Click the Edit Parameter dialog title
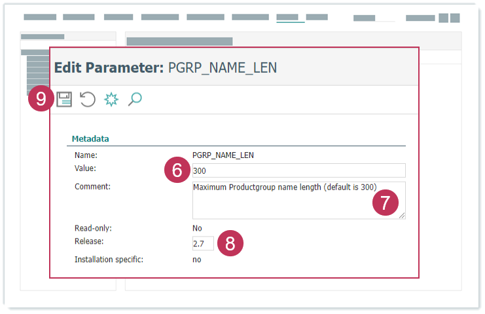The image size is (485, 314). click(165, 68)
